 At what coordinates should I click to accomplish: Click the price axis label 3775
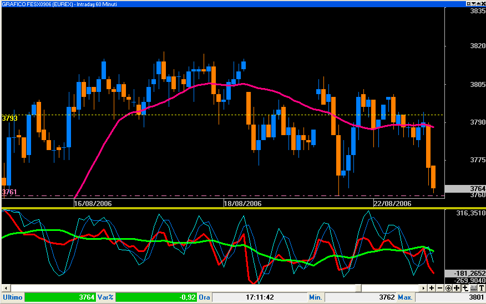[478, 160]
